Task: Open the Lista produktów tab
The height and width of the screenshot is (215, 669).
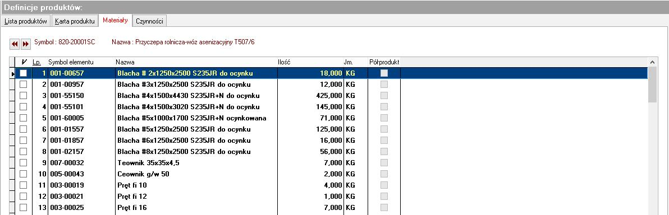Action: point(26,21)
